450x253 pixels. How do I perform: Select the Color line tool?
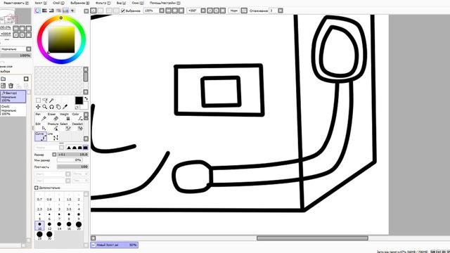(77, 117)
